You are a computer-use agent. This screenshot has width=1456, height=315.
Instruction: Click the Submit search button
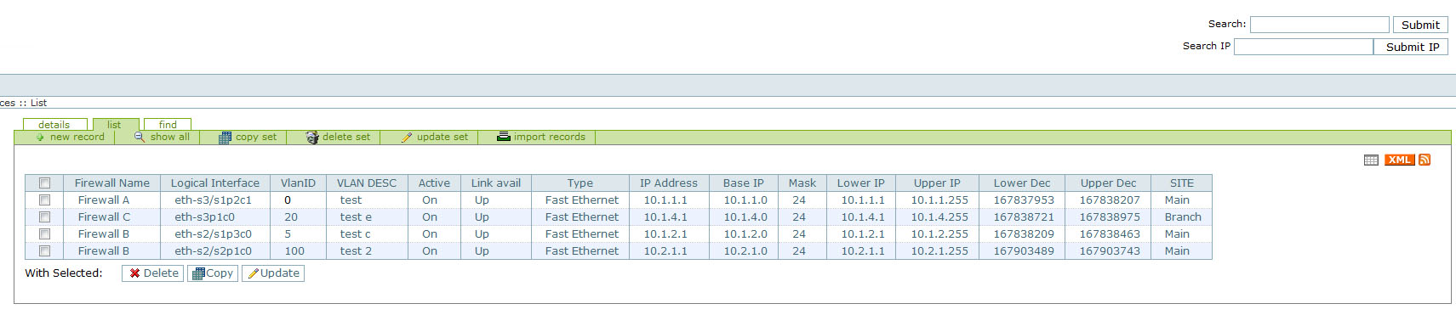(1420, 25)
